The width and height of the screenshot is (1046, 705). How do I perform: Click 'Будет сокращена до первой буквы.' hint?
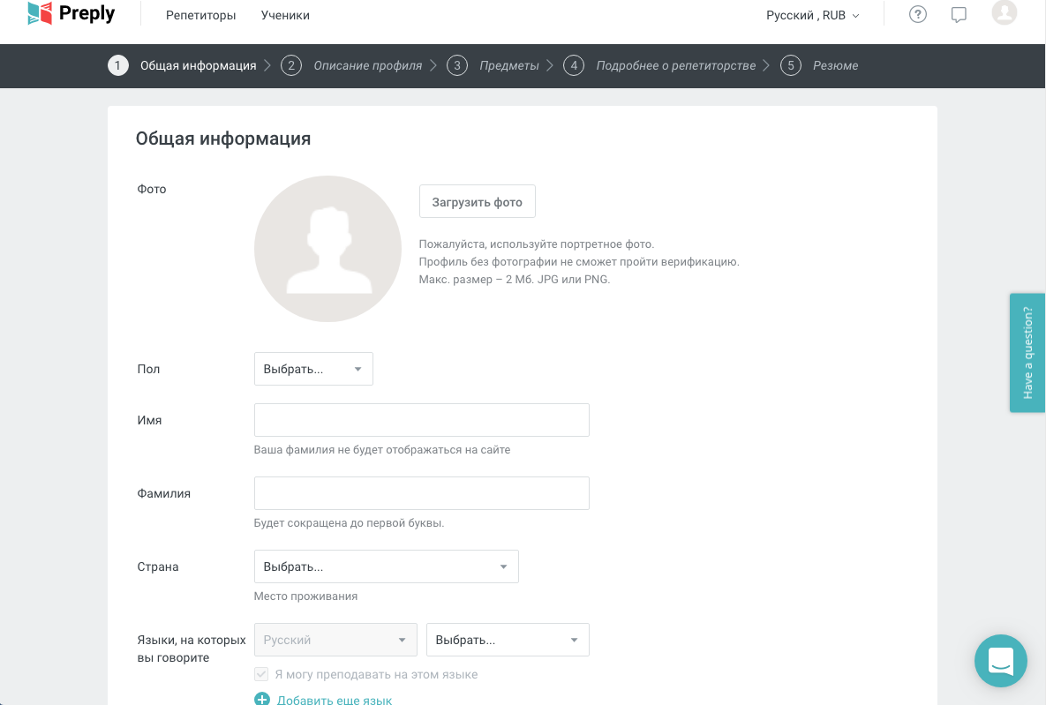[x=349, y=523]
